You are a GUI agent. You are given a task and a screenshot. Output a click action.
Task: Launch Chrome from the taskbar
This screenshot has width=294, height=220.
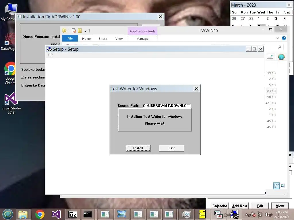click(x=40, y=214)
